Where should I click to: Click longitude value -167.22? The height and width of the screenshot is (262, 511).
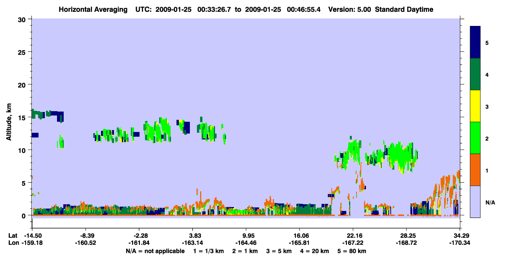(353, 243)
